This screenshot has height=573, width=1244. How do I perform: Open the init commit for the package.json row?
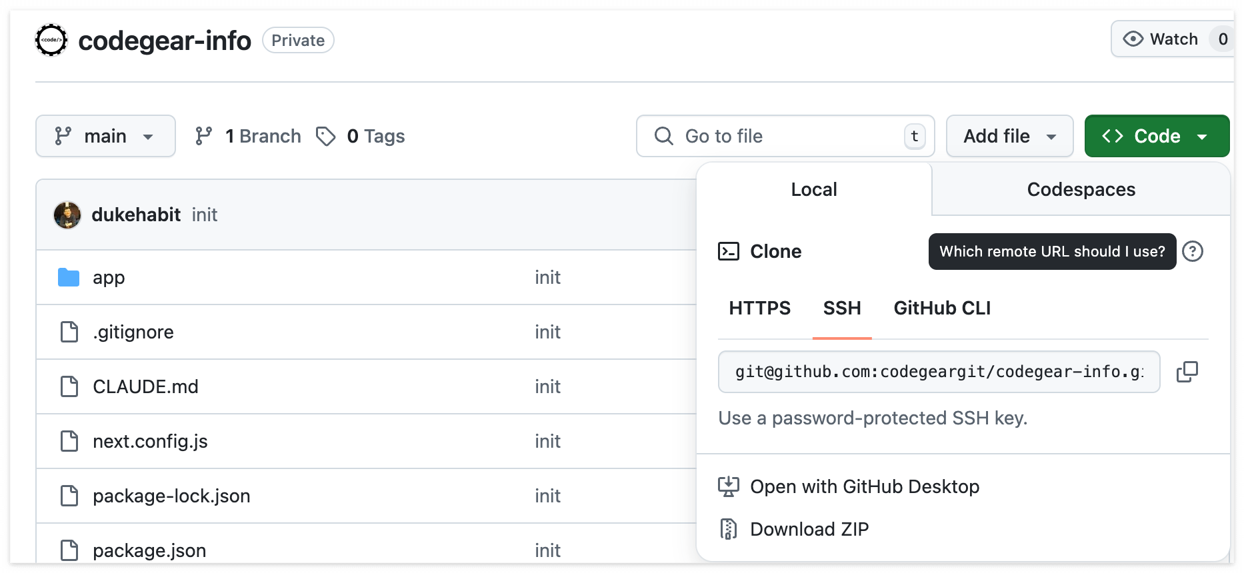click(547, 550)
